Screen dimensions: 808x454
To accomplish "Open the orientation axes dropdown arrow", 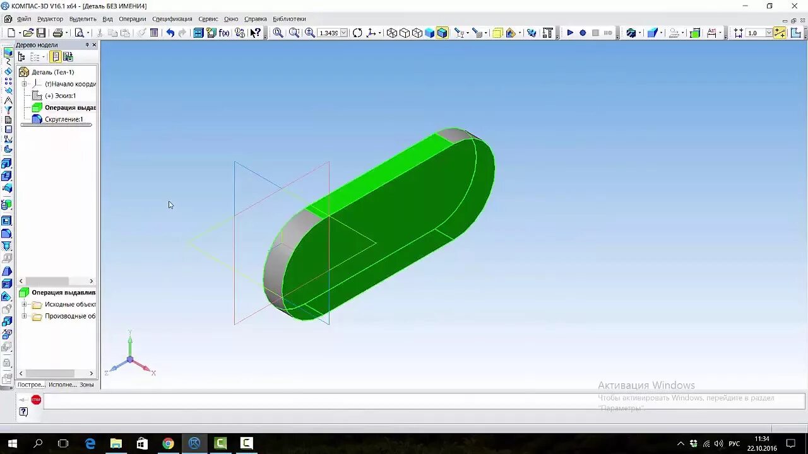I will coord(381,33).
